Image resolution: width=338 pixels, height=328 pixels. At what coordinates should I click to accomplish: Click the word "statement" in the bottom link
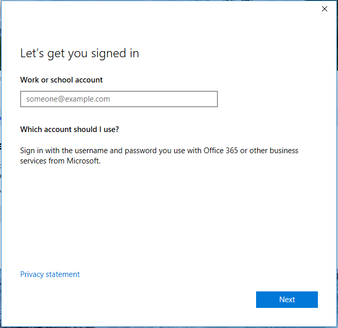pos(63,274)
